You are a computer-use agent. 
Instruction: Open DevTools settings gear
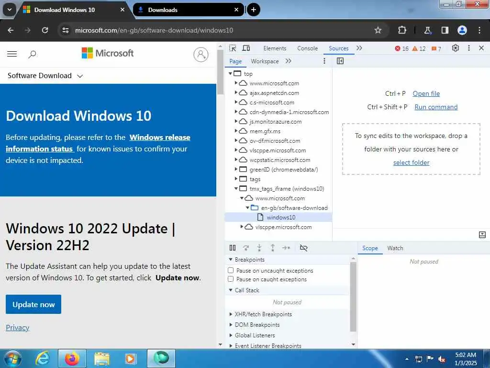[x=456, y=48]
